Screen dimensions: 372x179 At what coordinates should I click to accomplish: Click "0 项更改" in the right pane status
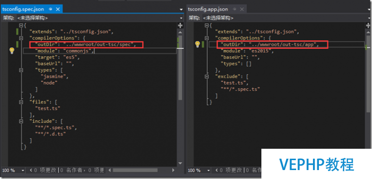(231, 170)
